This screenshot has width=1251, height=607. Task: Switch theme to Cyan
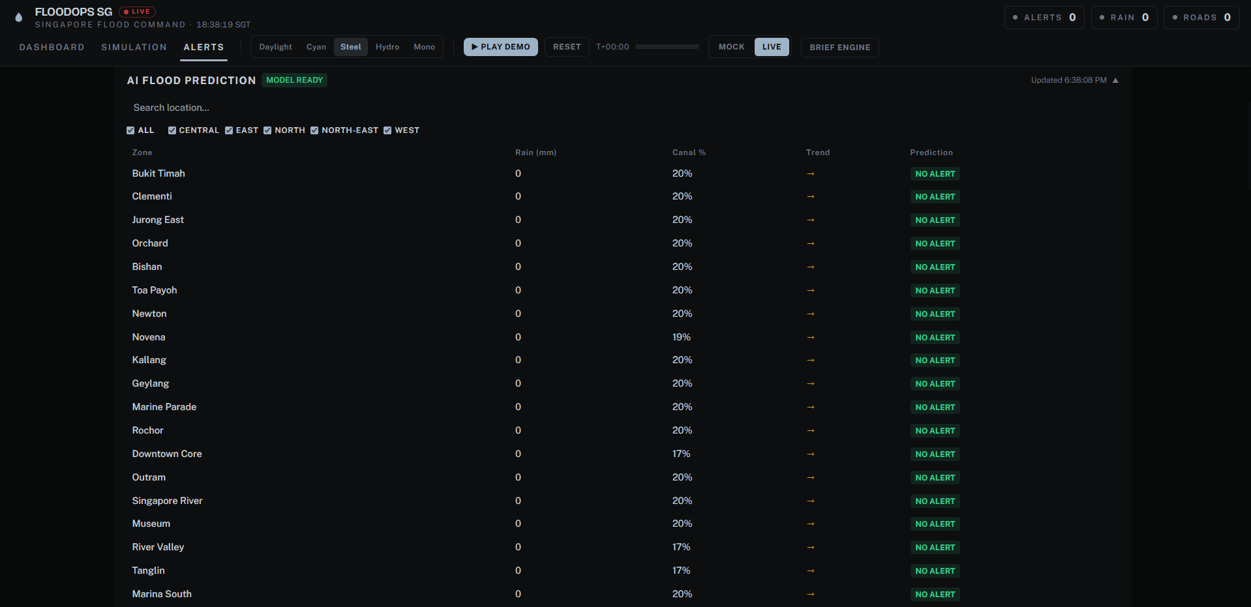click(x=316, y=47)
